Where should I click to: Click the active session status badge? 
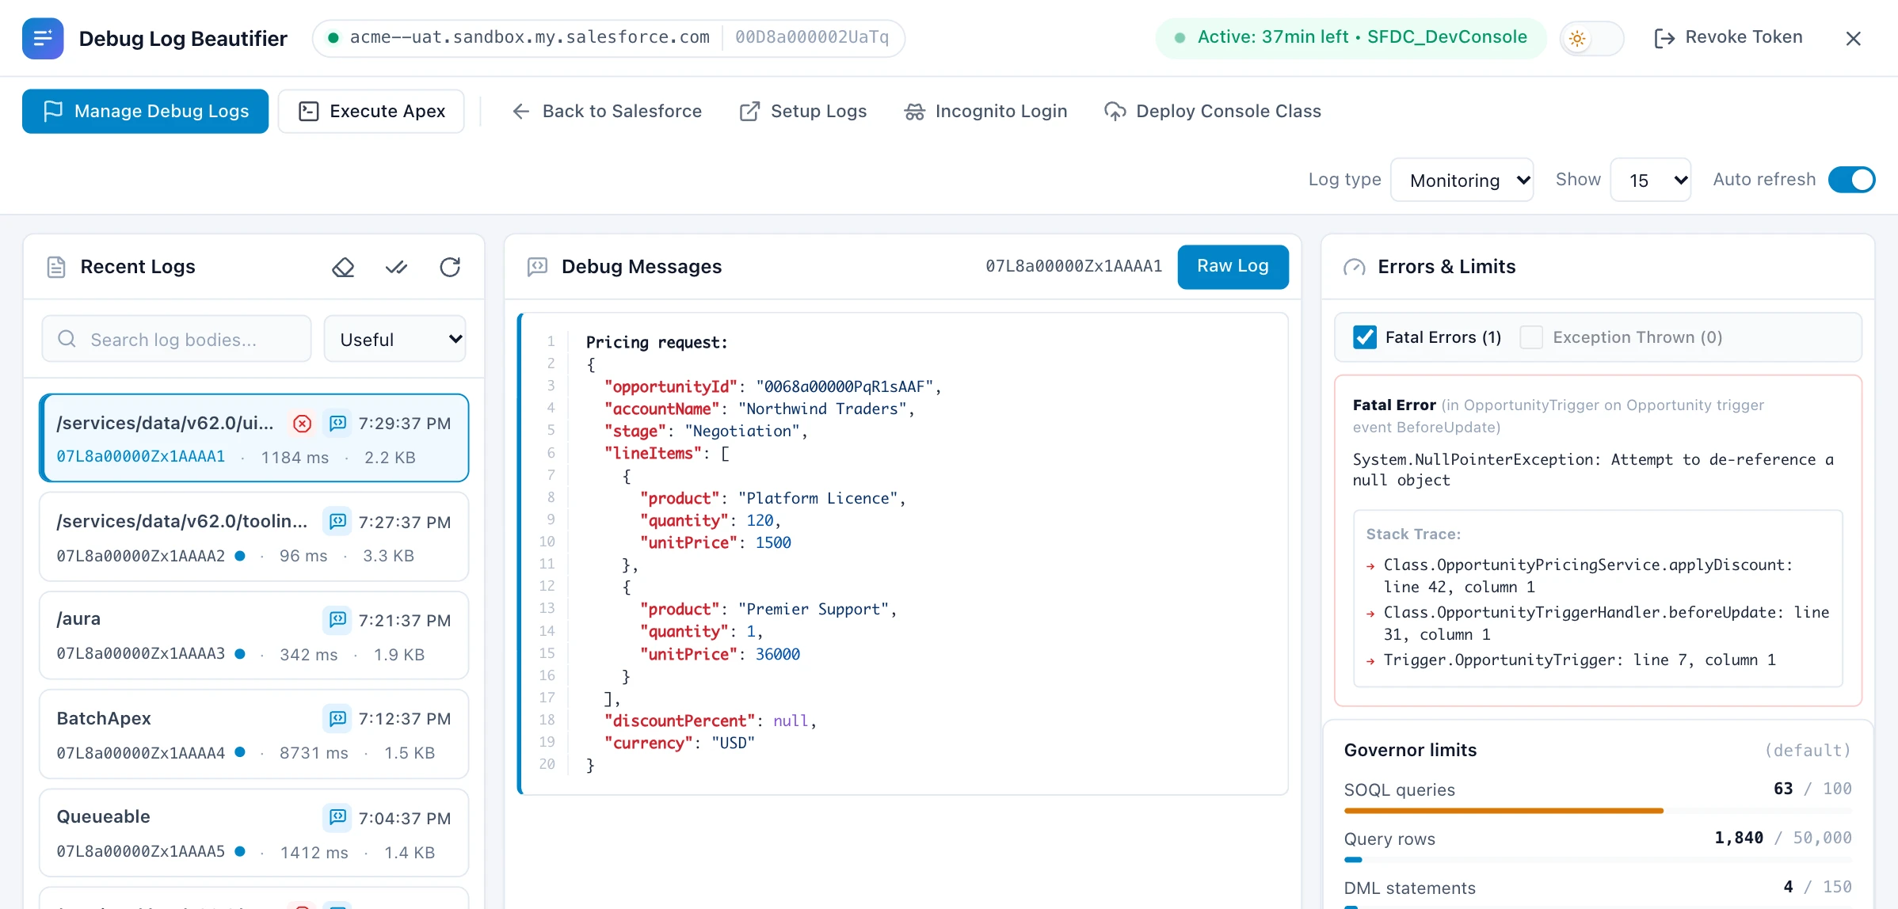[x=1351, y=37]
